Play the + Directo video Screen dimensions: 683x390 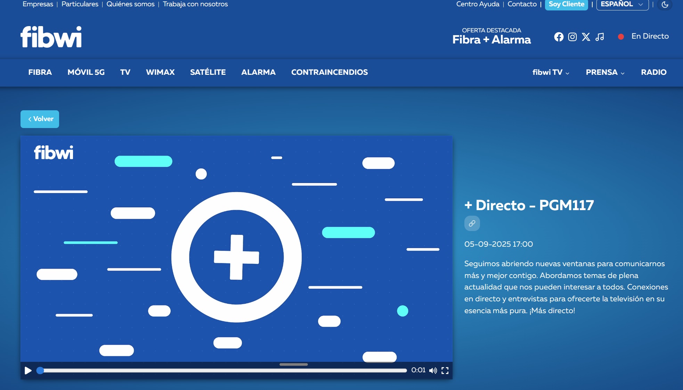[28, 371]
